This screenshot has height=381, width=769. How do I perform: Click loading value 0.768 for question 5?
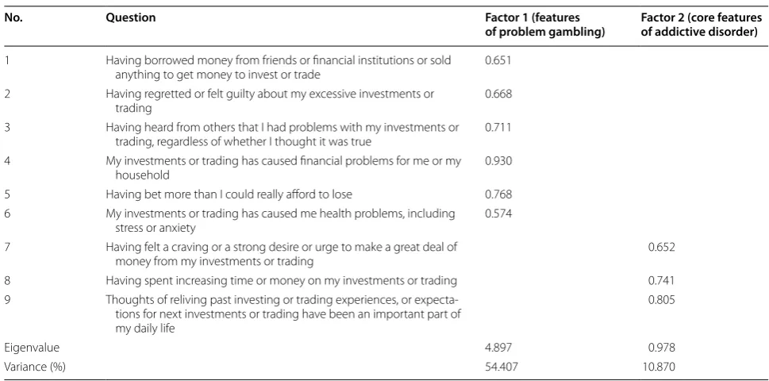click(498, 194)
